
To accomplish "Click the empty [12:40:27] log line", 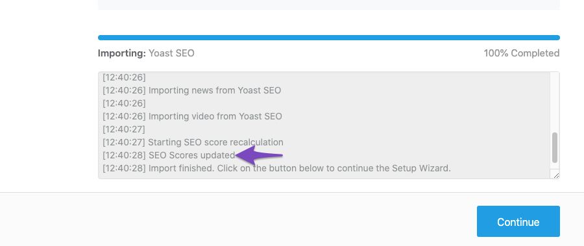I will point(124,129).
